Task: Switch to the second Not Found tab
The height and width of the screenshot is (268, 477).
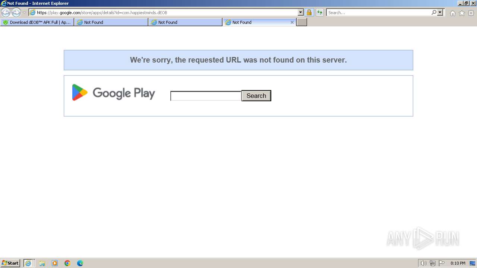Action: coord(111,22)
